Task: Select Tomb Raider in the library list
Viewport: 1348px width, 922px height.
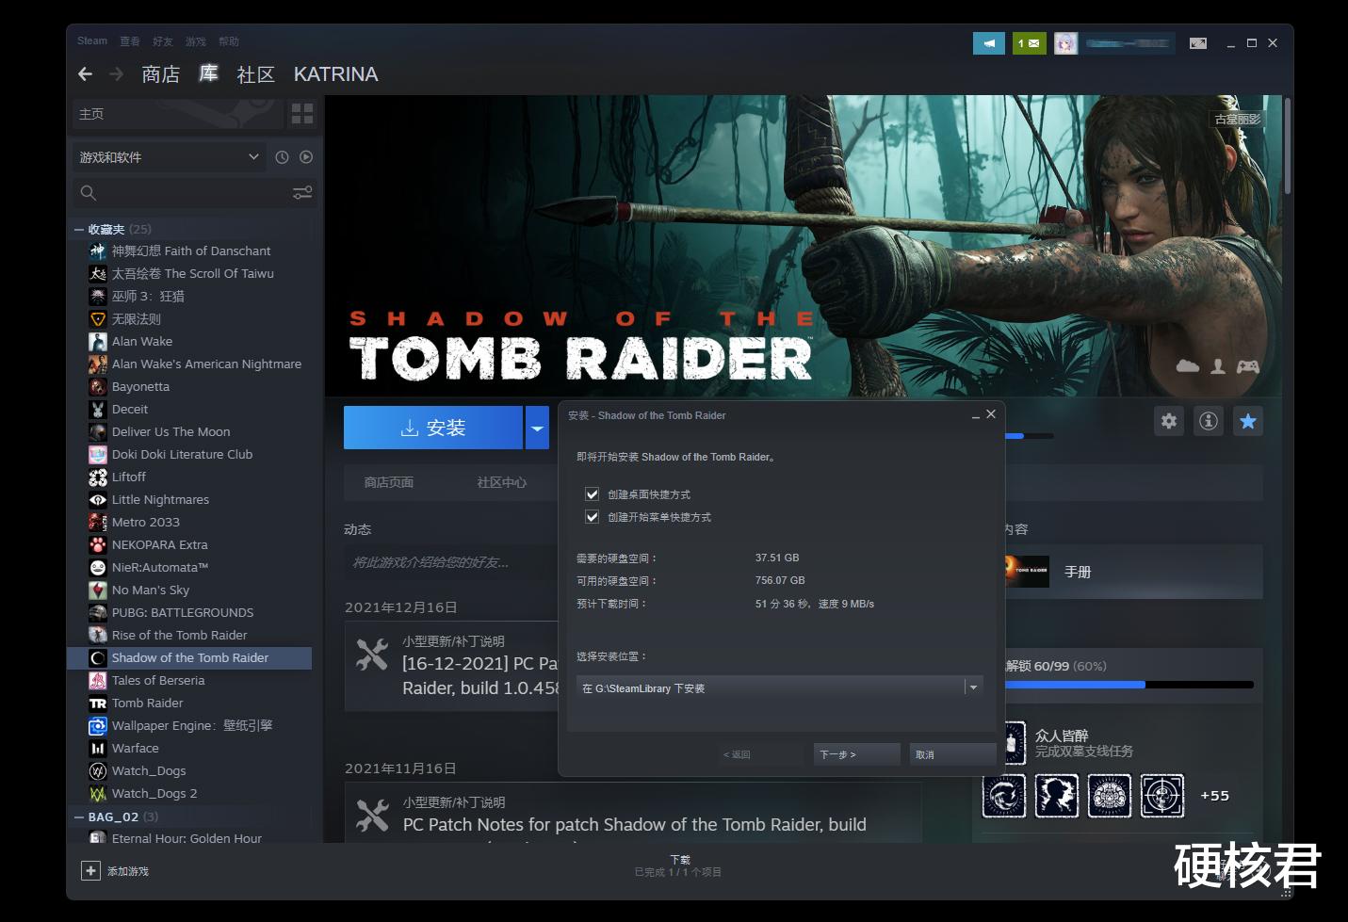Action: 147,704
